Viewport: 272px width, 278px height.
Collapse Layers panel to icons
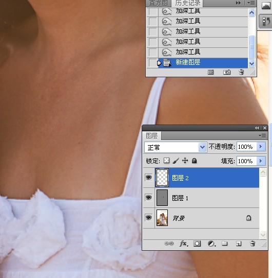click(x=257, y=128)
